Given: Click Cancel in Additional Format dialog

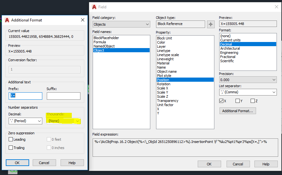Looking at the screenshot, I should (x=44, y=163).
